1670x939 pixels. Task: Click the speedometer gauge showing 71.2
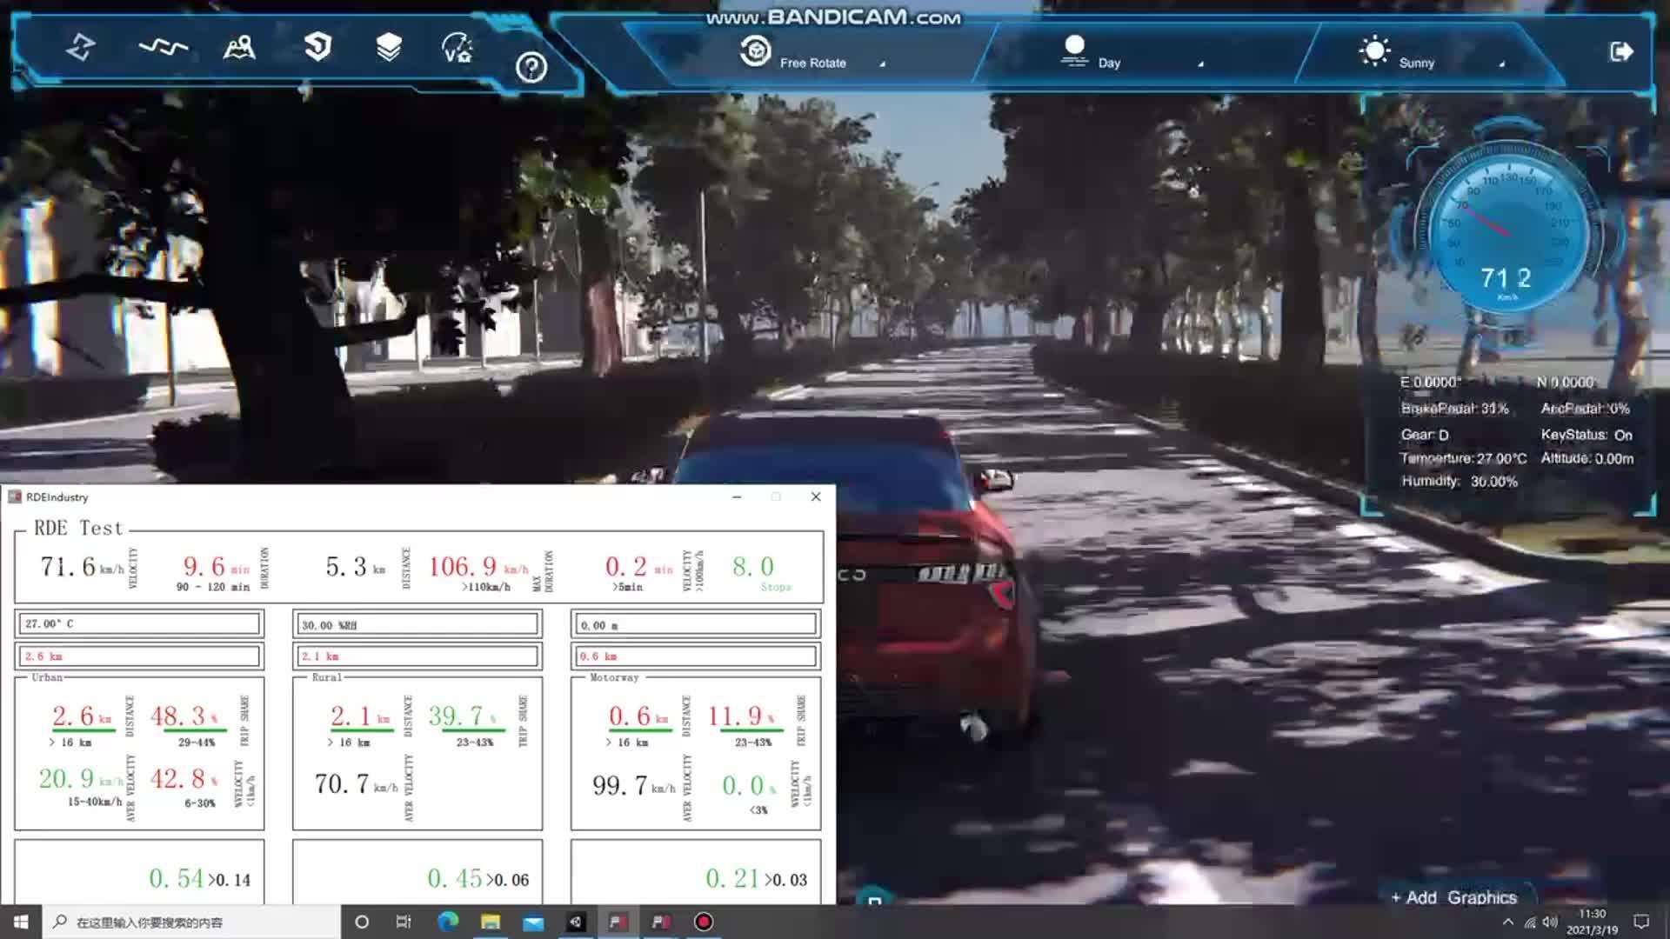tap(1507, 226)
